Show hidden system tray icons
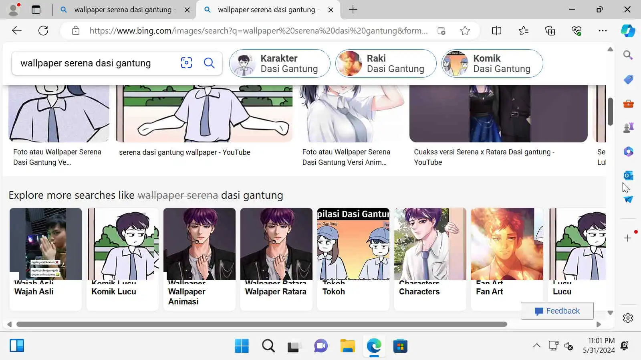The width and height of the screenshot is (641, 360). point(536,346)
